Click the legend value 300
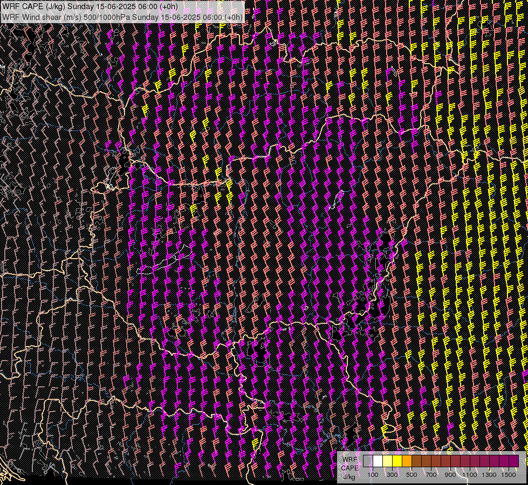Image resolution: width=528 pixels, height=485 pixels. pyautogui.click(x=392, y=475)
